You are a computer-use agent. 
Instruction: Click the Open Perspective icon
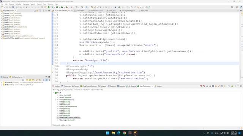237,7
